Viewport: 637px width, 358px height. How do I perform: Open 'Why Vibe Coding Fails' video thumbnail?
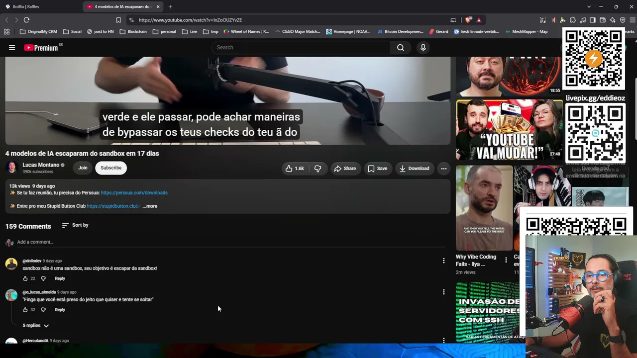(x=484, y=208)
